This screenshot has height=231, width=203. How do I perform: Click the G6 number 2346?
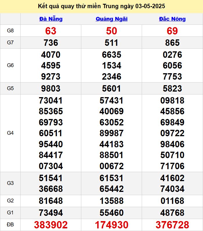112,76
